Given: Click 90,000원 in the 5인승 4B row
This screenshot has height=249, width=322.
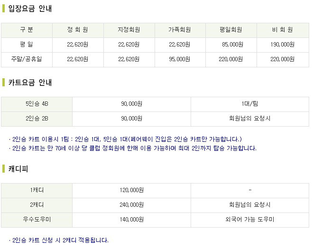Looking at the screenshot, I should click(132, 104).
